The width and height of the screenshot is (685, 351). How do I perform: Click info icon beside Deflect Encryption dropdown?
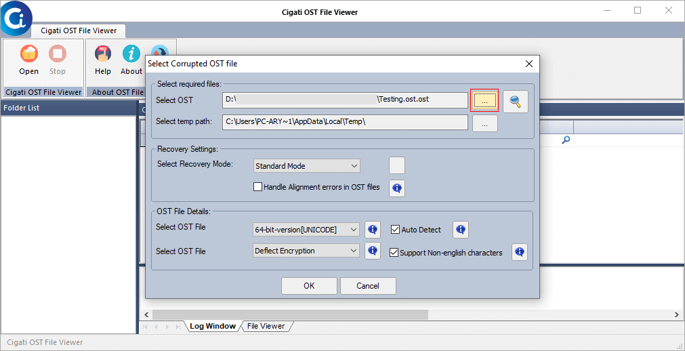coord(373,251)
